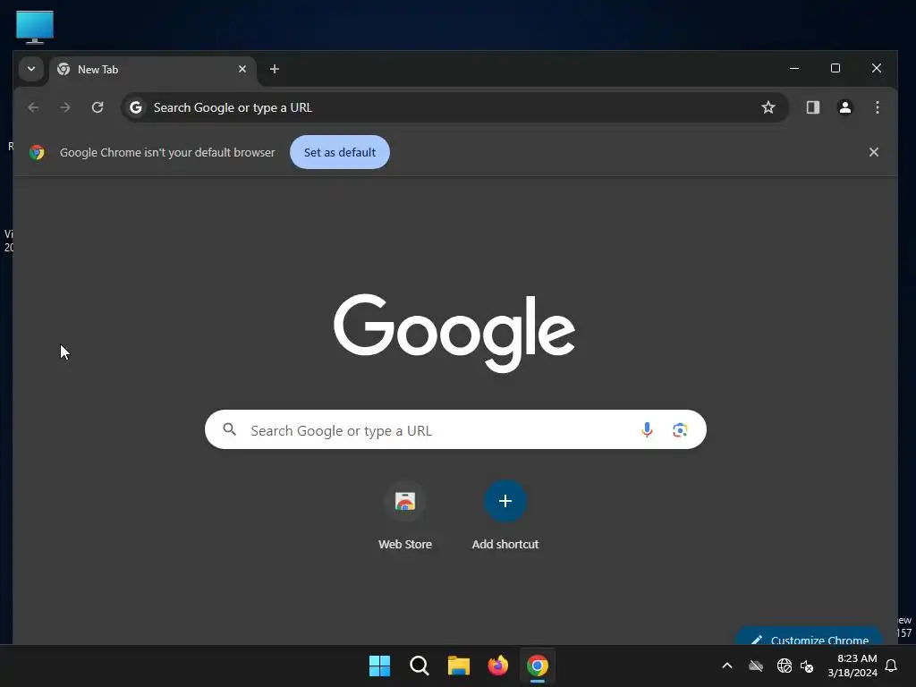Viewport: 916px width, 687px height.
Task: Click the muted volume tray icon
Action: click(x=808, y=666)
